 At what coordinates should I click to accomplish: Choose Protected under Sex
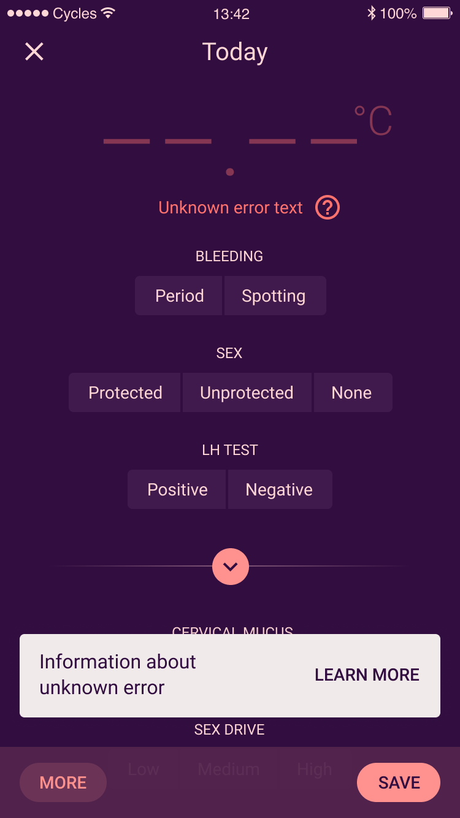(125, 392)
